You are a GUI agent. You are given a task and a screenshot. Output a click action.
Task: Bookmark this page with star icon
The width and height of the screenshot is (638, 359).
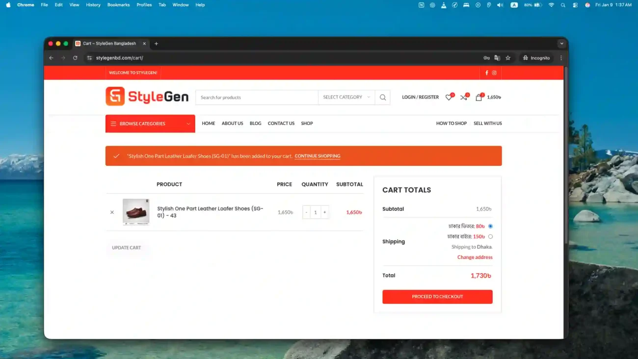point(508,58)
